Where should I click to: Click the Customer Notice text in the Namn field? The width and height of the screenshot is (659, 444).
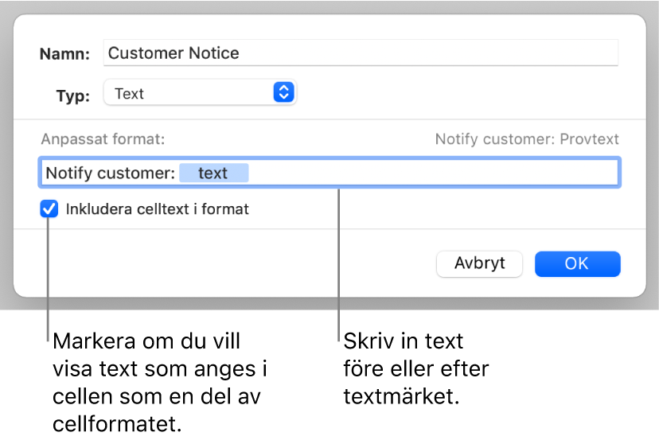click(x=174, y=53)
